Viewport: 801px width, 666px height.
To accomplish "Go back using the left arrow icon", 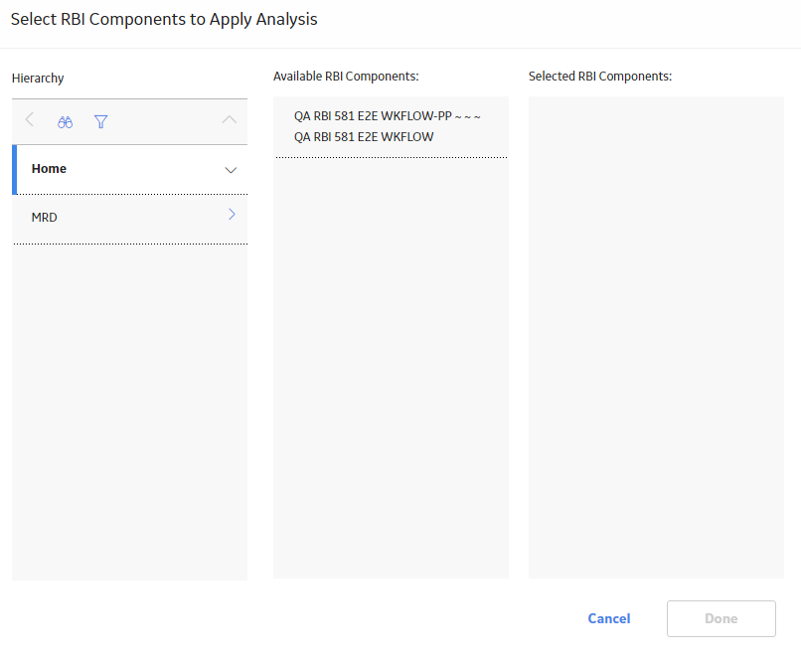I will 30,119.
